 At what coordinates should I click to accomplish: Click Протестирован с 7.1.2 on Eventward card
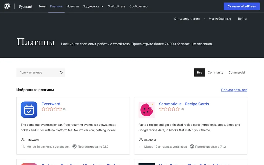tap(93, 147)
